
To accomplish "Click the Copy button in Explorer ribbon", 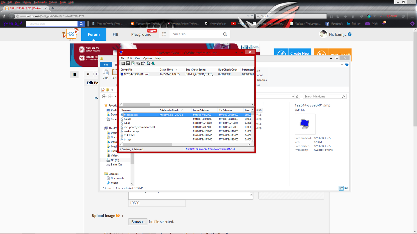I will pos(106,74).
